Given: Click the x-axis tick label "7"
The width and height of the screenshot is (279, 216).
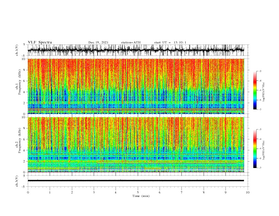Looking at the screenshot, I should coord(182,192).
